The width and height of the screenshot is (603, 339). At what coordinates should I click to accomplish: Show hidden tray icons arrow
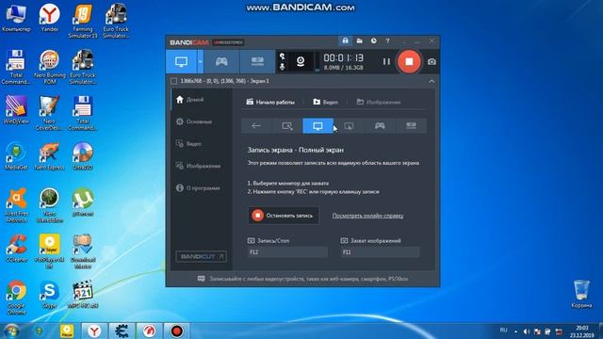515,331
